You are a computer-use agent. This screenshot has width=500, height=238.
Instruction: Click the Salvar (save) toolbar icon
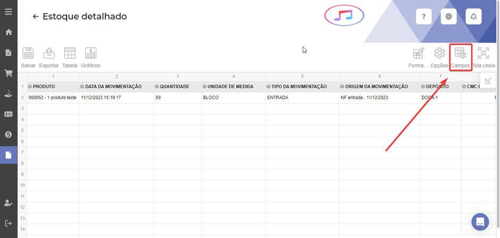(x=28, y=54)
